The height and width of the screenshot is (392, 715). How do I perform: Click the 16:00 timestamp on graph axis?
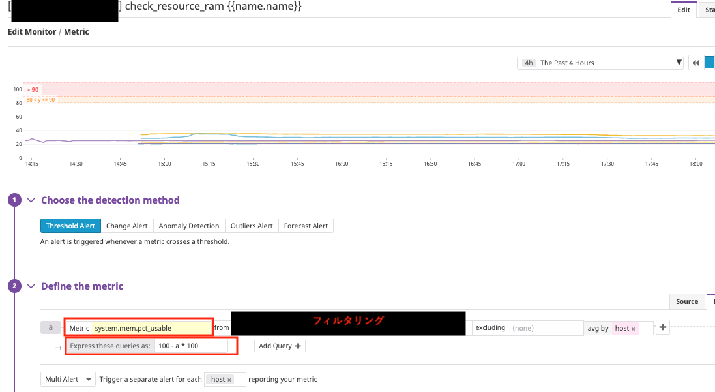(x=342, y=164)
